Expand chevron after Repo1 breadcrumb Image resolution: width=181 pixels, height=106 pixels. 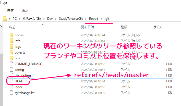point(101,19)
